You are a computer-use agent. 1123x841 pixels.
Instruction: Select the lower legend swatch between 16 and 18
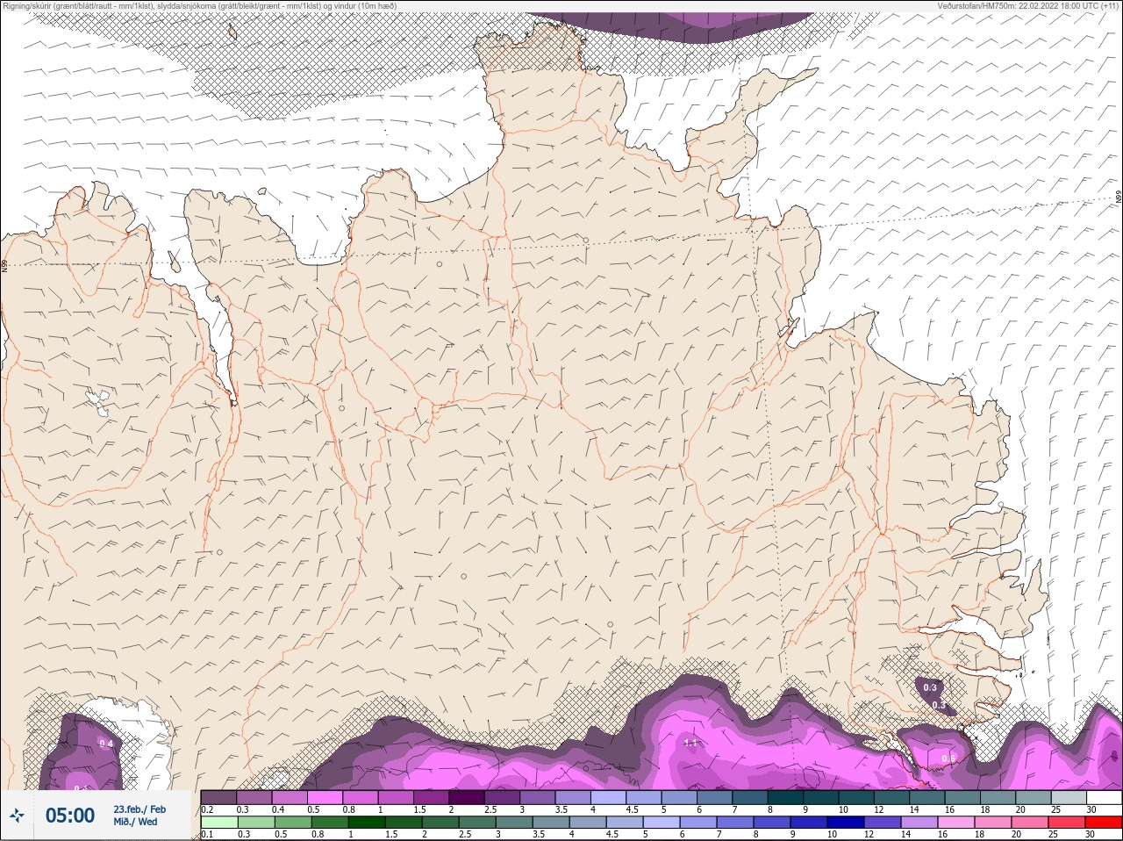point(956,823)
